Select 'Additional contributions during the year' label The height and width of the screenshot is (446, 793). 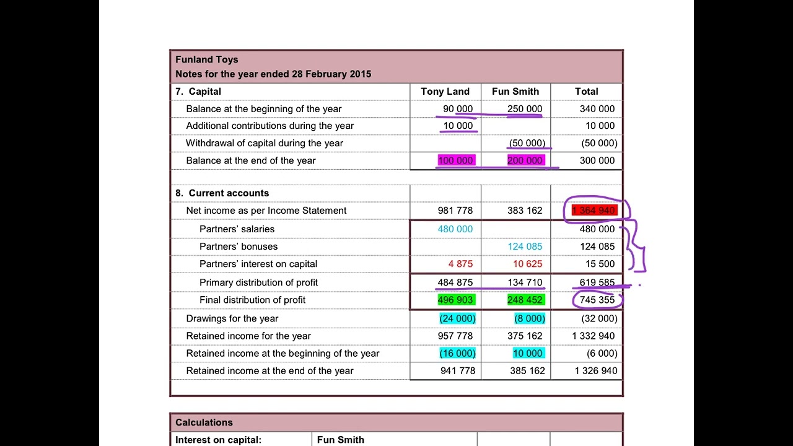coord(270,126)
